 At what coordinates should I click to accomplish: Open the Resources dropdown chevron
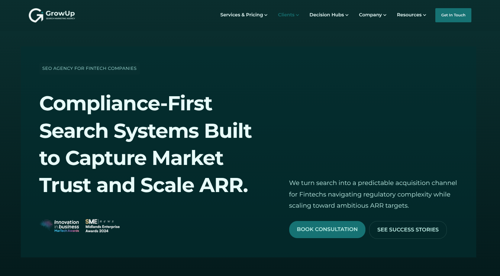click(x=424, y=15)
